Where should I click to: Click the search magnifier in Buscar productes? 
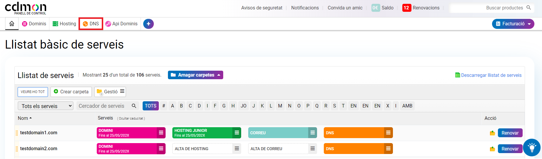click(528, 8)
